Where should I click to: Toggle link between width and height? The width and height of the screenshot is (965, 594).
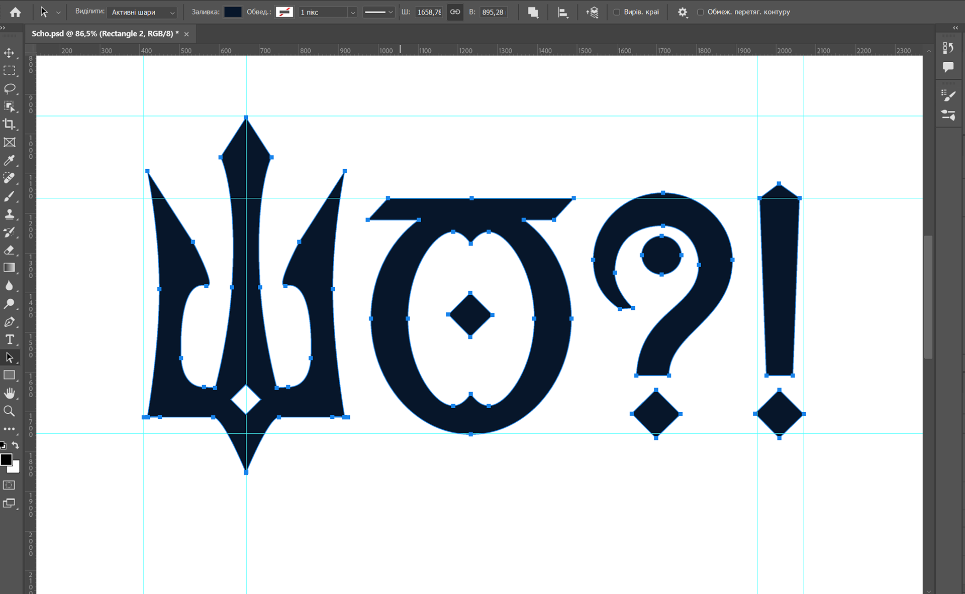click(455, 12)
